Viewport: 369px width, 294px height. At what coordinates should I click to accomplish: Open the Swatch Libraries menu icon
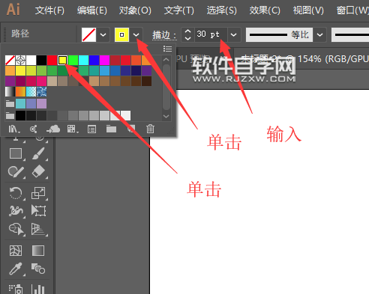[x=14, y=129]
